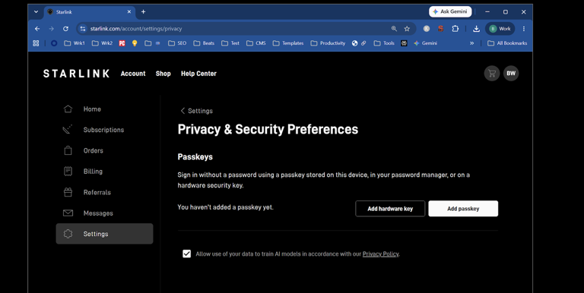This screenshot has width=584, height=293.
Task: Open a new browser tab
Action: click(x=143, y=12)
